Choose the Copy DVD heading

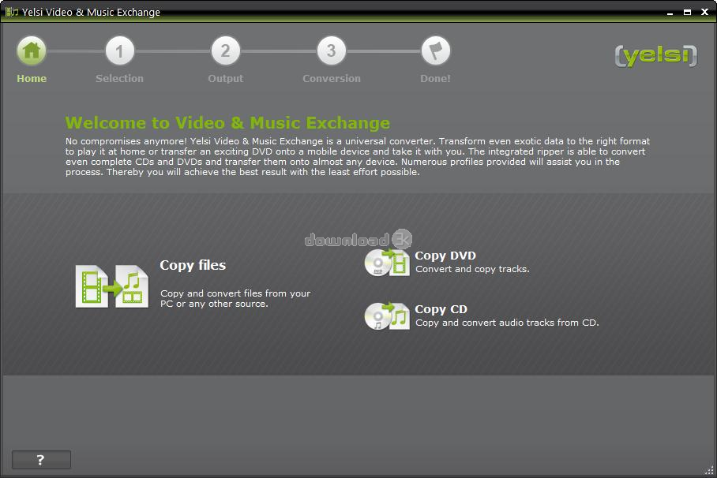pos(445,256)
